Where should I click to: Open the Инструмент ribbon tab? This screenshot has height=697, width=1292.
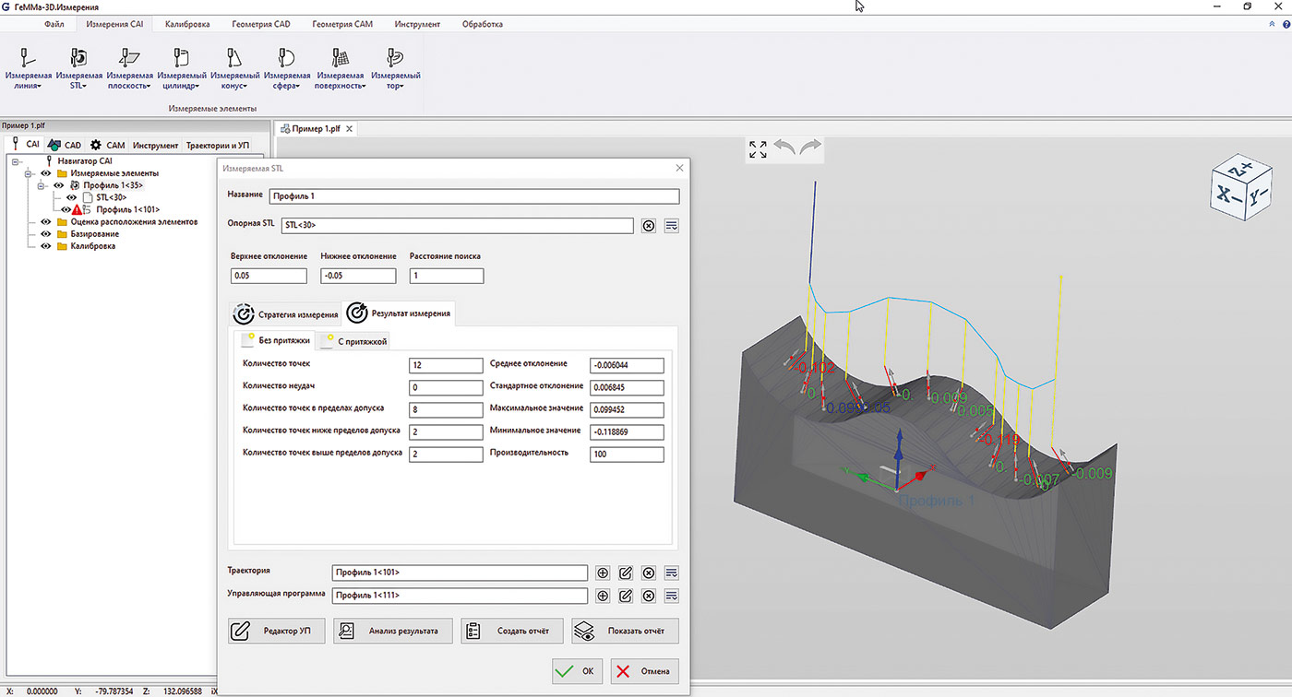pos(417,25)
